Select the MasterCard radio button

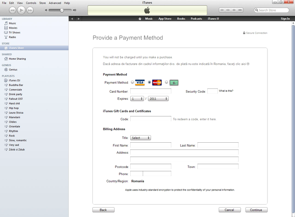point(149,82)
